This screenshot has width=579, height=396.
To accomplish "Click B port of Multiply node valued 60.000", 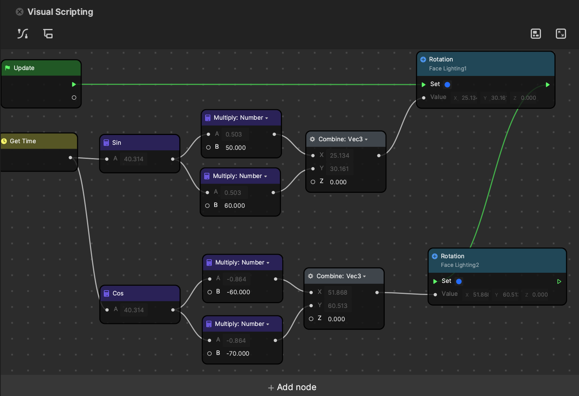I will pyautogui.click(x=208, y=205).
